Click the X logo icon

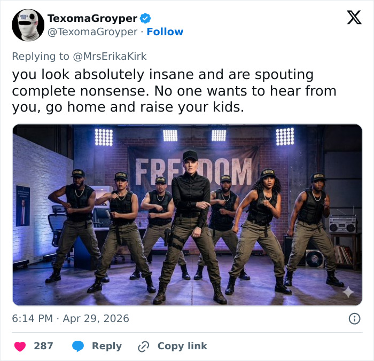tap(354, 18)
